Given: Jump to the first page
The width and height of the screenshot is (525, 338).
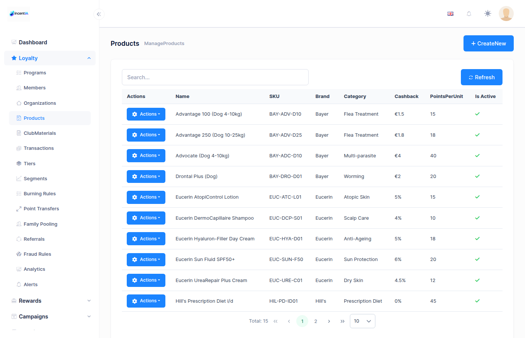Looking at the screenshot, I should pos(276,321).
